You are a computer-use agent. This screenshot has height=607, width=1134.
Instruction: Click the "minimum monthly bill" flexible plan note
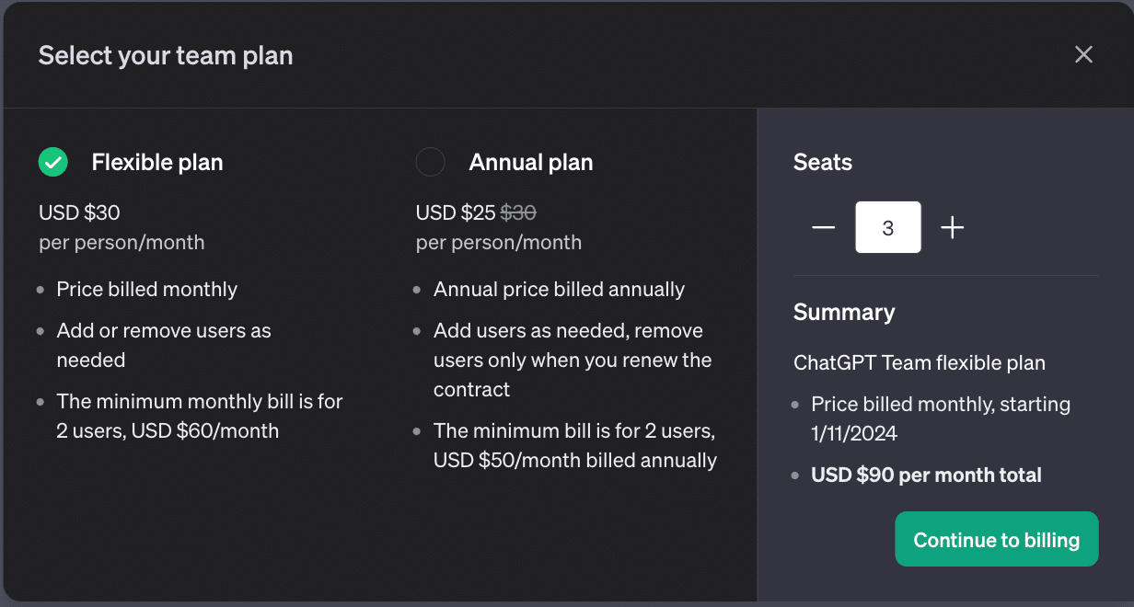[199, 416]
